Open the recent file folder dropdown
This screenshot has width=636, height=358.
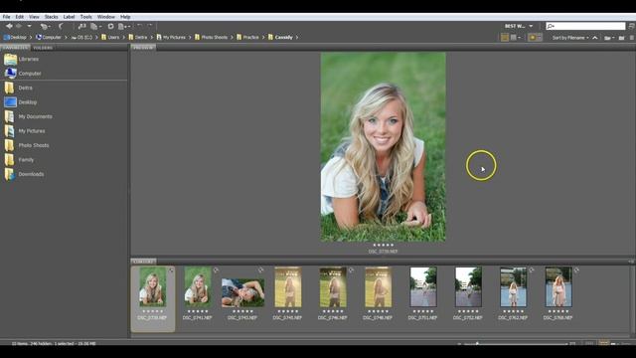pyautogui.click(x=609, y=38)
